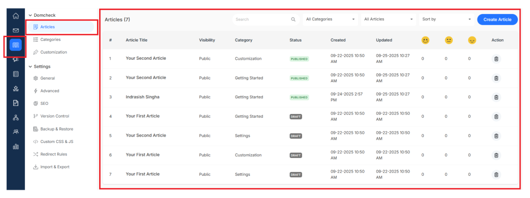530x198 pixels.
Task: Open Version Control settings
Action: click(51, 116)
